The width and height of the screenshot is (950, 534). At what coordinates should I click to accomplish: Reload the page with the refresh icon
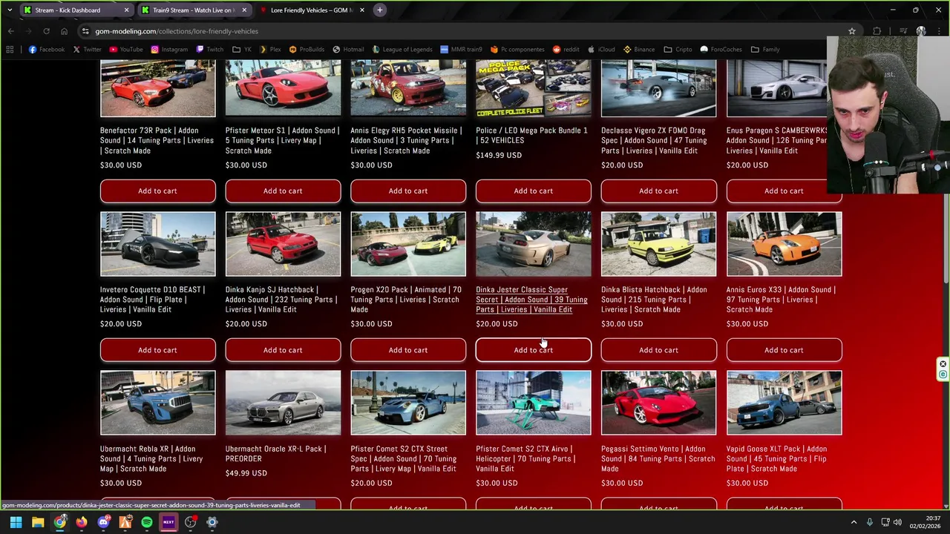click(46, 31)
